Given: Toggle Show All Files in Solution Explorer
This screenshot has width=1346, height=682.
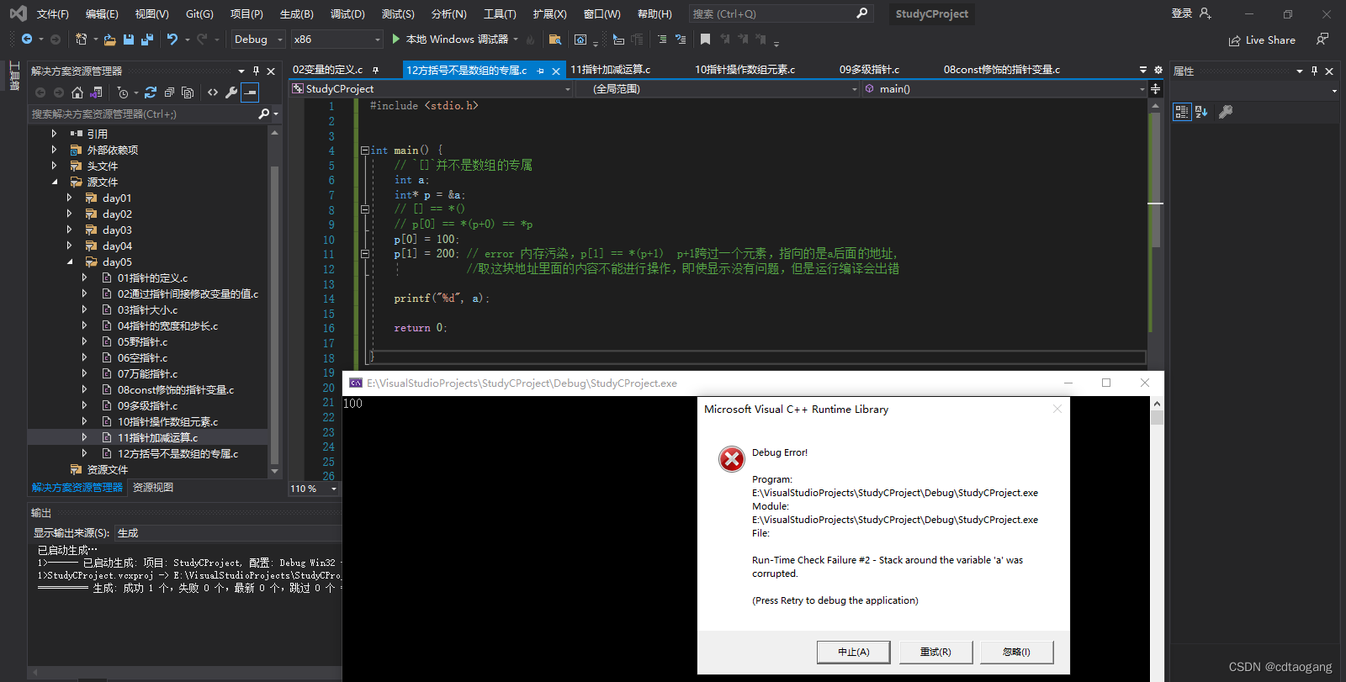Looking at the screenshot, I should 188,93.
